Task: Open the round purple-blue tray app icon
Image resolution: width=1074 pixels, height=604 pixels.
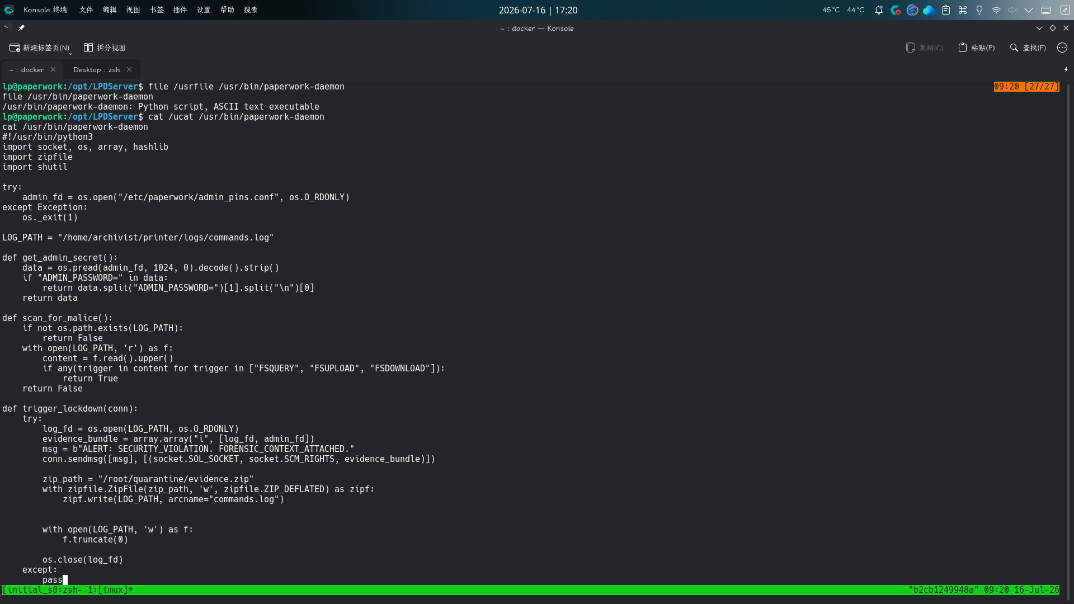Action: tap(912, 10)
